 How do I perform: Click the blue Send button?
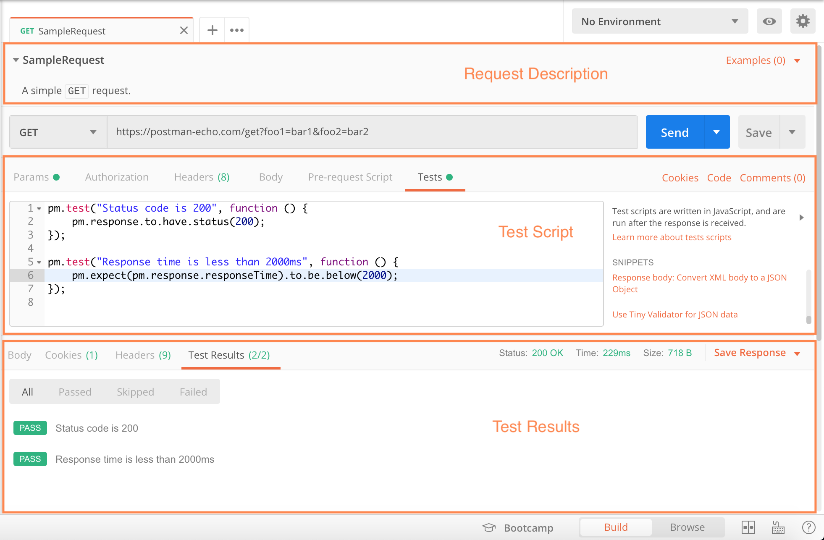(x=675, y=132)
